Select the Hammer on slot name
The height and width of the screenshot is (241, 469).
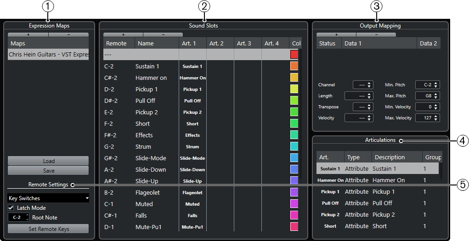151,78
